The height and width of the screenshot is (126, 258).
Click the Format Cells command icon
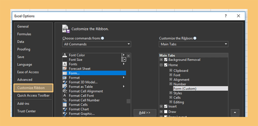[65, 105]
